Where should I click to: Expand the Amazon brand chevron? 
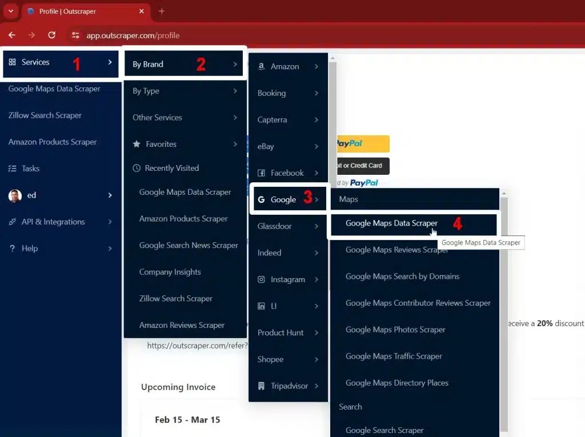(316, 66)
